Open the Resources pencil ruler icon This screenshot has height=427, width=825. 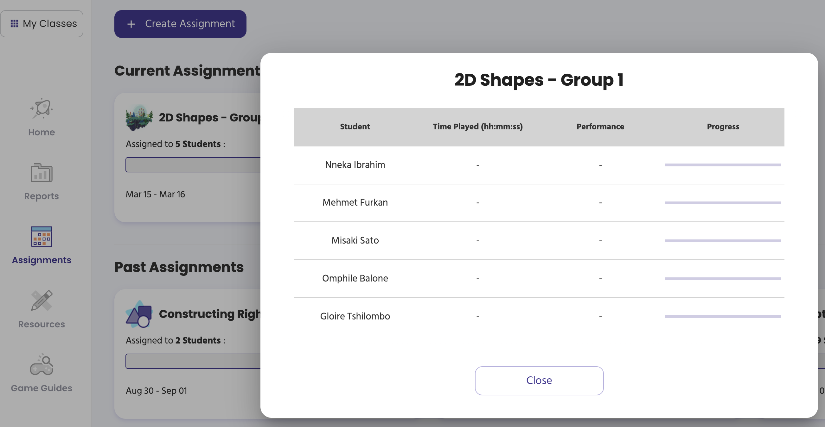click(42, 301)
